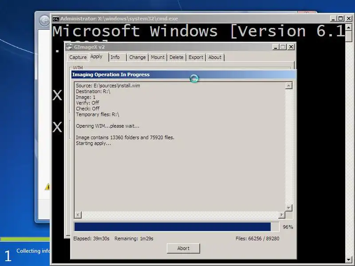The height and width of the screenshot is (266, 355).
Task: Click the 'Remaining: 1m29s' status
Action: tap(134, 239)
